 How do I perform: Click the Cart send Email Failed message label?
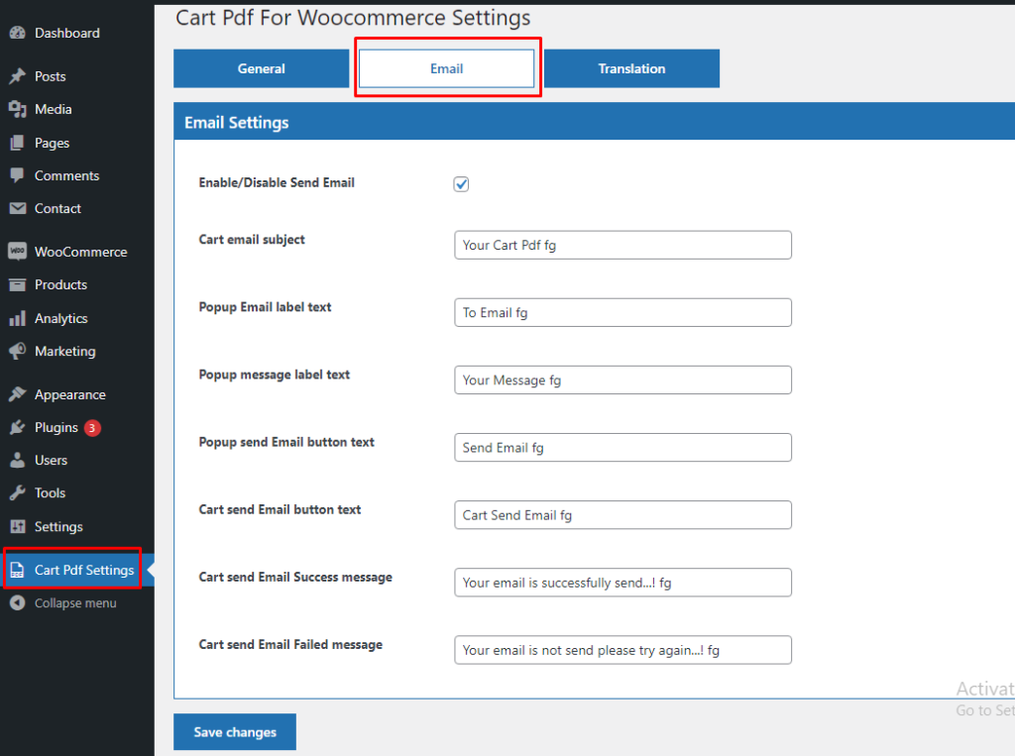pyautogui.click(x=290, y=645)
